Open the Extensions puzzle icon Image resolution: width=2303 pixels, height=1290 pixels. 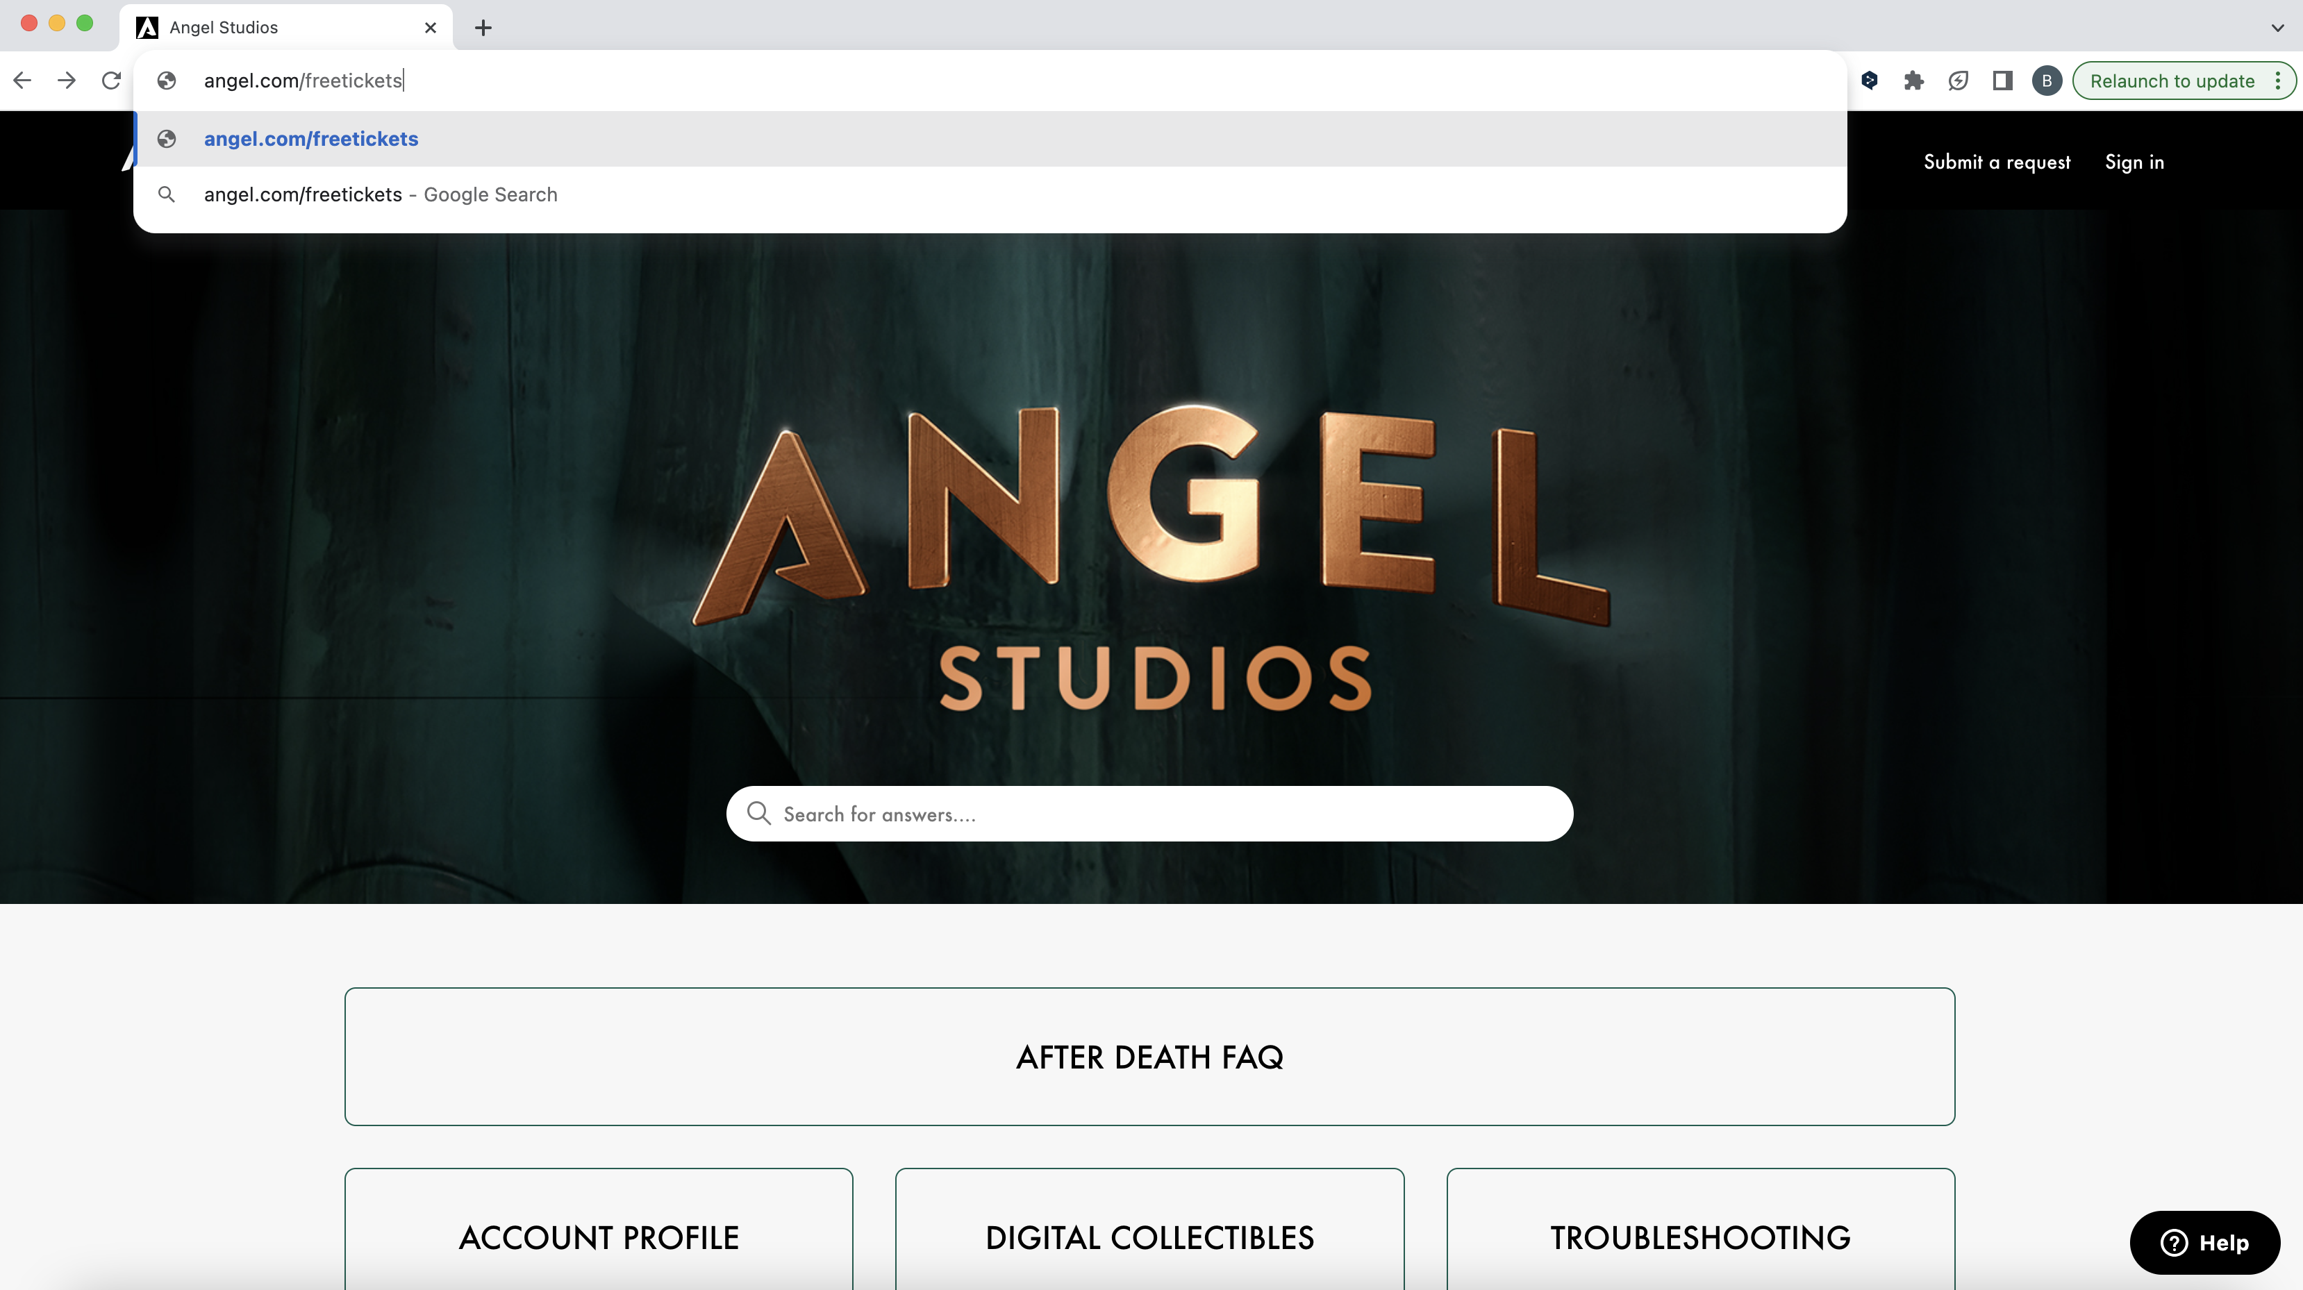tap(1913, 81)
